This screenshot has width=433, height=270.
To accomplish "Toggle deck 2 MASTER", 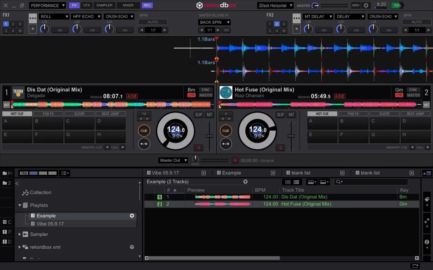I will (x=413, y=95).
